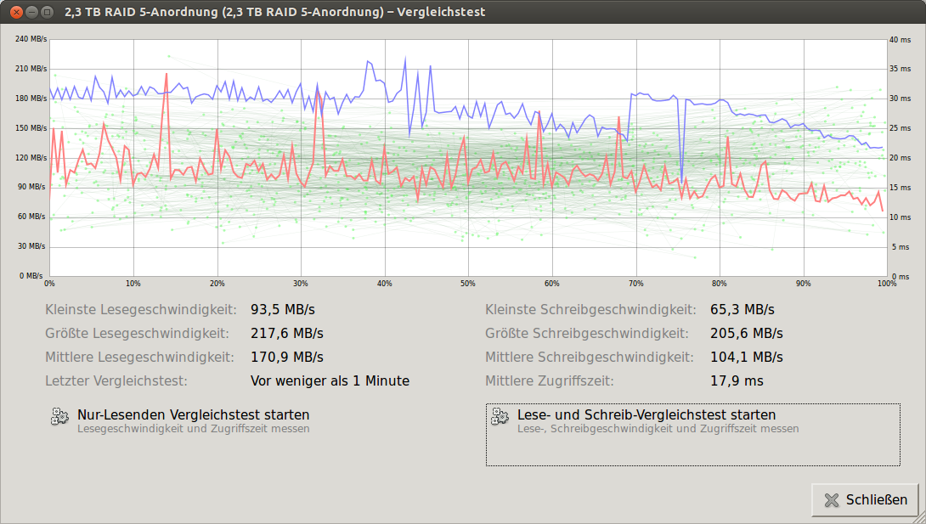
Task: Click the 50% mark on the graph axis
Action: pos(468,284)
